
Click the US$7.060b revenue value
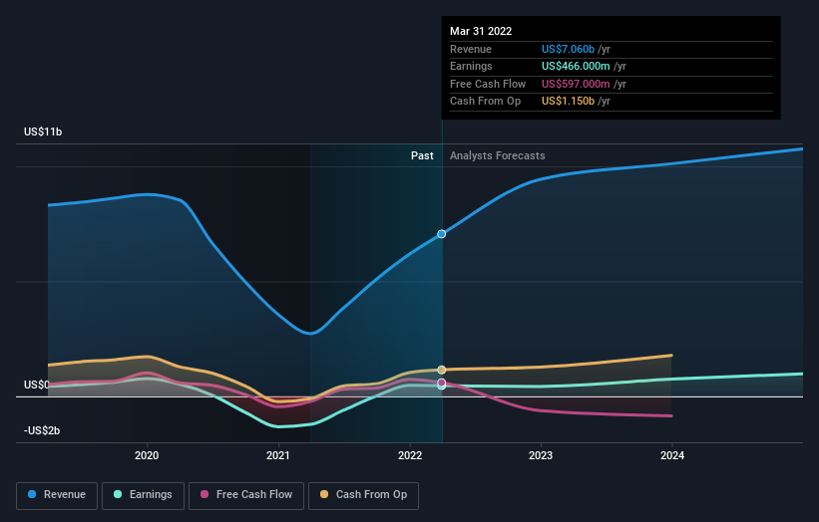pyautogui.click(x=568, y=49)
